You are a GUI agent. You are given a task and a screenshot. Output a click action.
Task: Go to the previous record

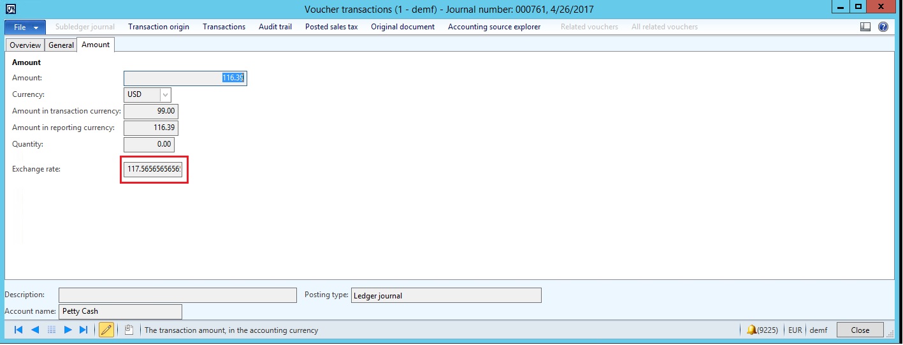pyautogui.click(x=35, y=330)
